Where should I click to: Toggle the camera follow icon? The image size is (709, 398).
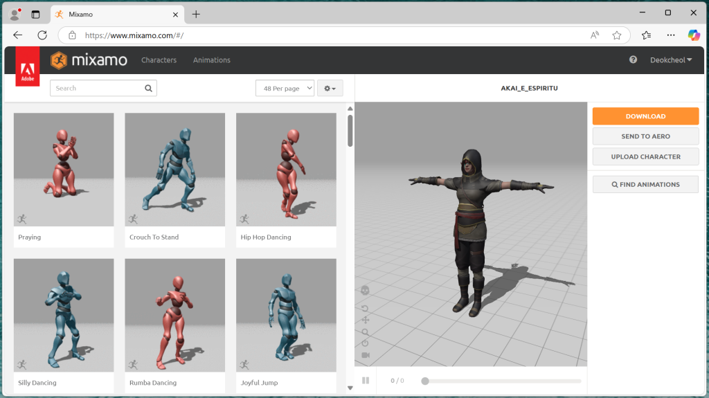tap(366, 355)
